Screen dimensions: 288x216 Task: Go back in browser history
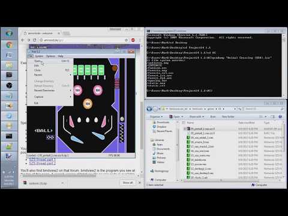point(23,40)
